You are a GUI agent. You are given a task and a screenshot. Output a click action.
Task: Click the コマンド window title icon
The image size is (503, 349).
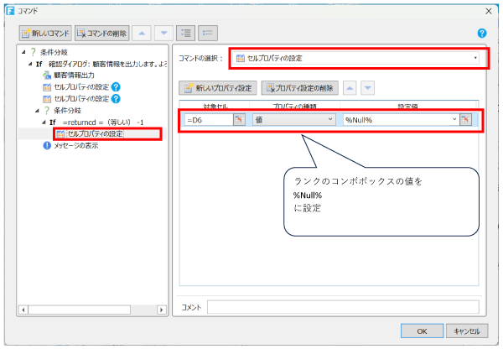point(10,11)
